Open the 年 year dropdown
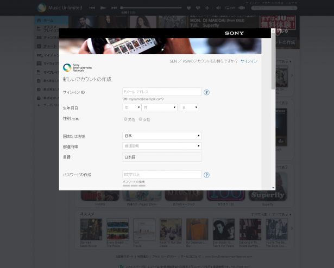 [x=132, y=107]
